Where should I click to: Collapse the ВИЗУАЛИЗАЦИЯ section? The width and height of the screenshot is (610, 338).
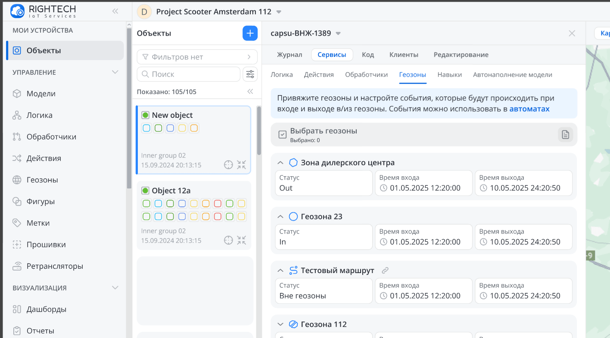[115, 288]
